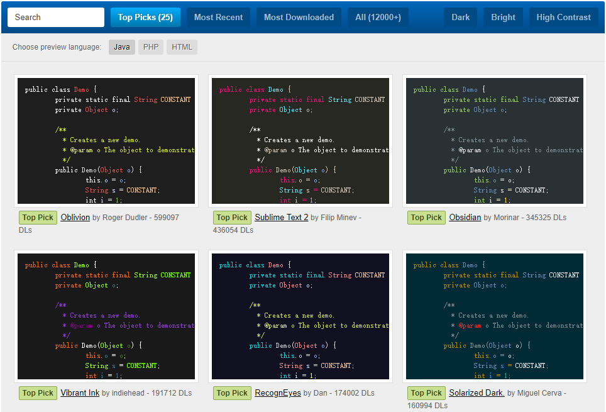Follow the Solarized Dark link
The image size is (606, 412).
(477, 393)
